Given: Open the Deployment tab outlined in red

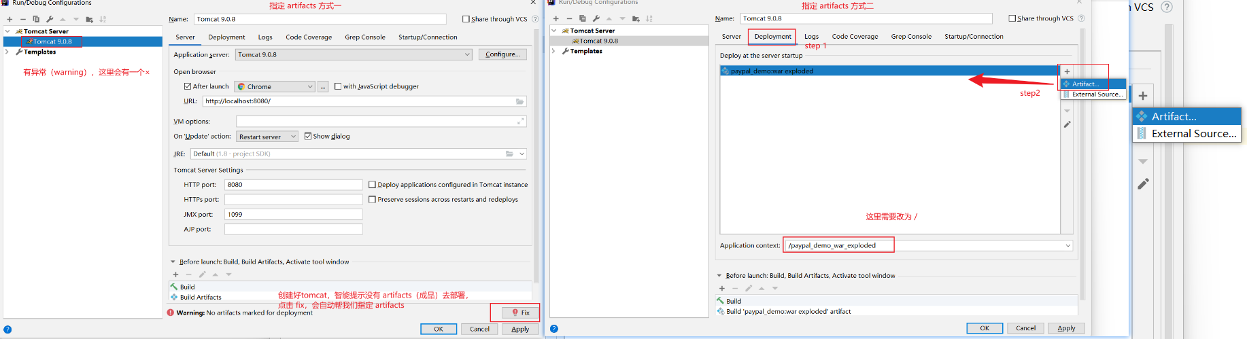Looking at the screenshot, I should click(x=772, y=37).
